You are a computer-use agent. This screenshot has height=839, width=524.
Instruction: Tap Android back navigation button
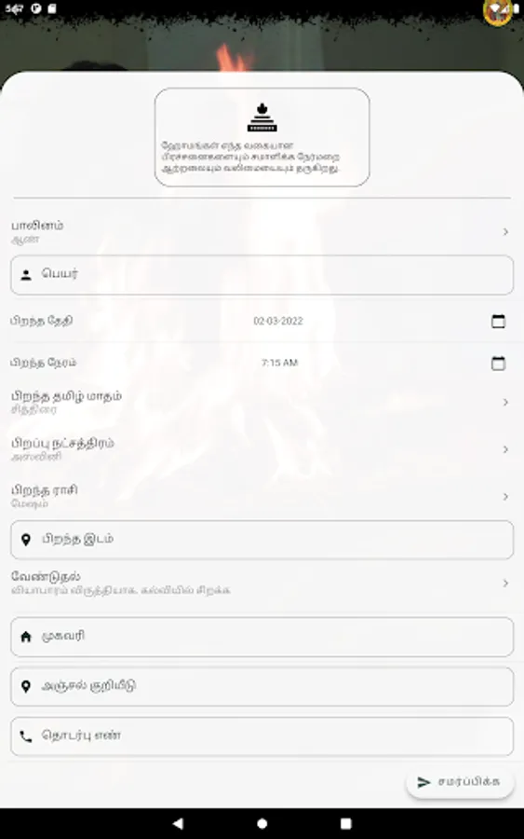178,823
